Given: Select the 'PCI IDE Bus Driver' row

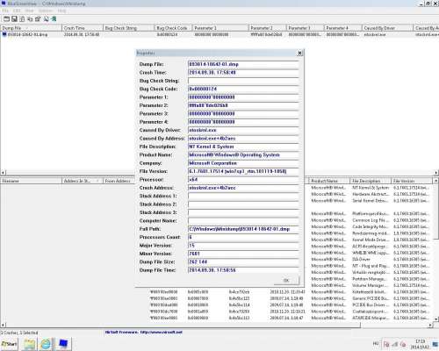Looking at the screenshot, I should tap(371, 304).
